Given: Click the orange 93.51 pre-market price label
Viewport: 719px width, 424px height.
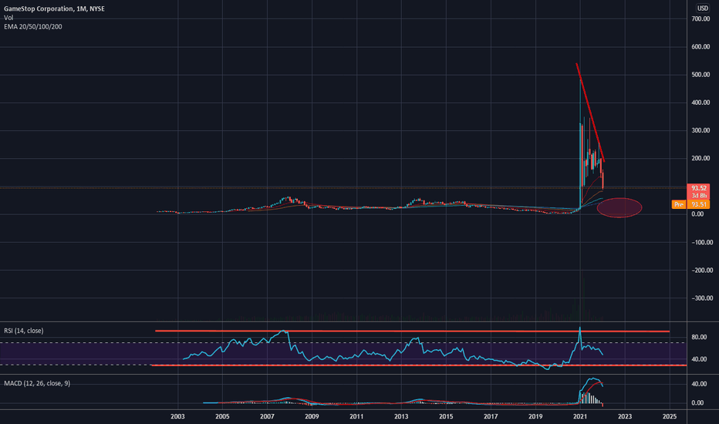Looking at the screenshot, I should click(x=698, y=204).
